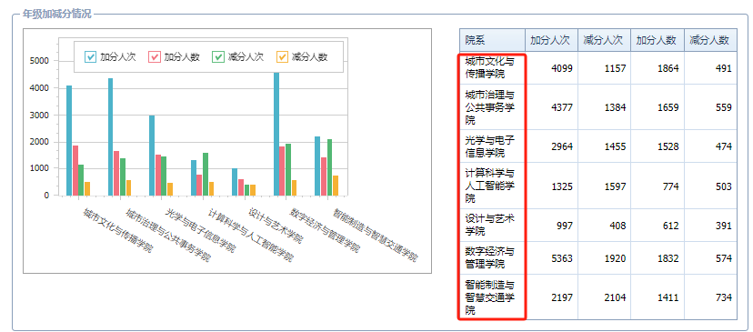This screenshot has height=332, width=753.
Task: Click the value 2197 in the table
Action: (562, 297)
